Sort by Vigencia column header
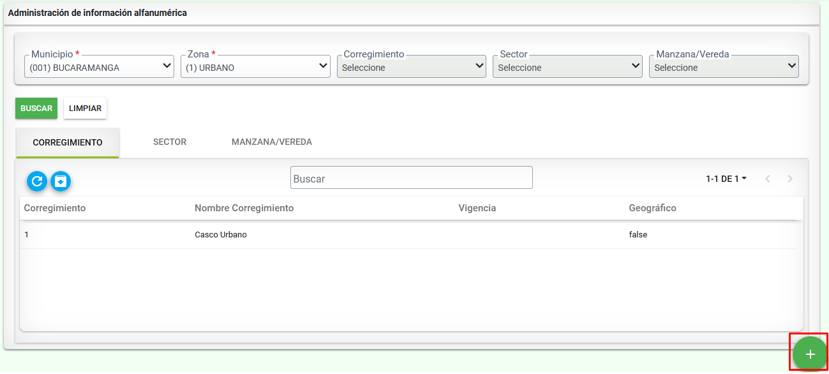This screenshot has height=374, width=829. 477,208
